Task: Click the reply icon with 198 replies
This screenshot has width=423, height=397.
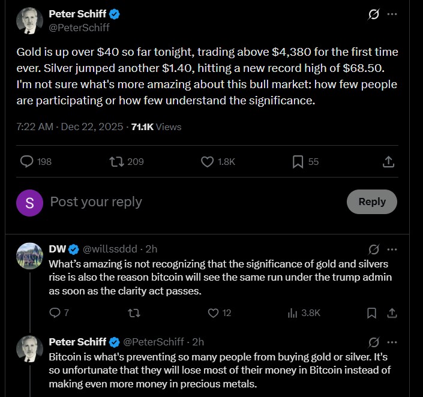Action: click(x=27, y=161)
